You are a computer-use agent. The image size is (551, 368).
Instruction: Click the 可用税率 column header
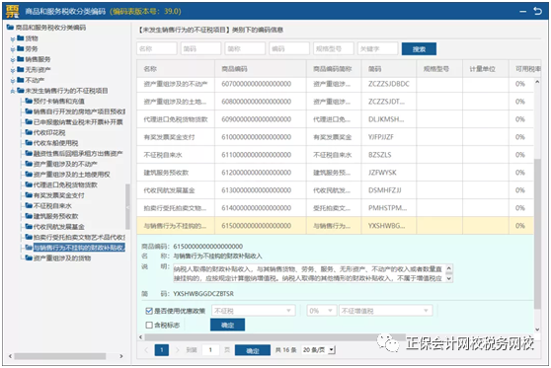(525, 69)
